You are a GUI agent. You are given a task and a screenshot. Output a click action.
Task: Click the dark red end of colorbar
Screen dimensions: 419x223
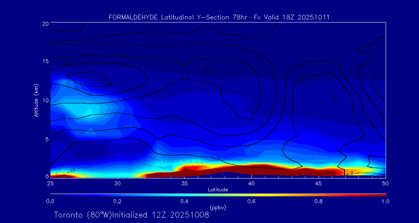[382, 194]
